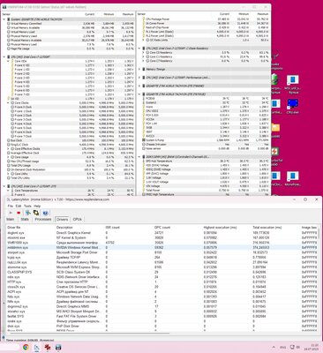The height and width of the screenshot is (353, 323).
Task: Collapse the Core VIDs tree group
Action: pos(8,61)
